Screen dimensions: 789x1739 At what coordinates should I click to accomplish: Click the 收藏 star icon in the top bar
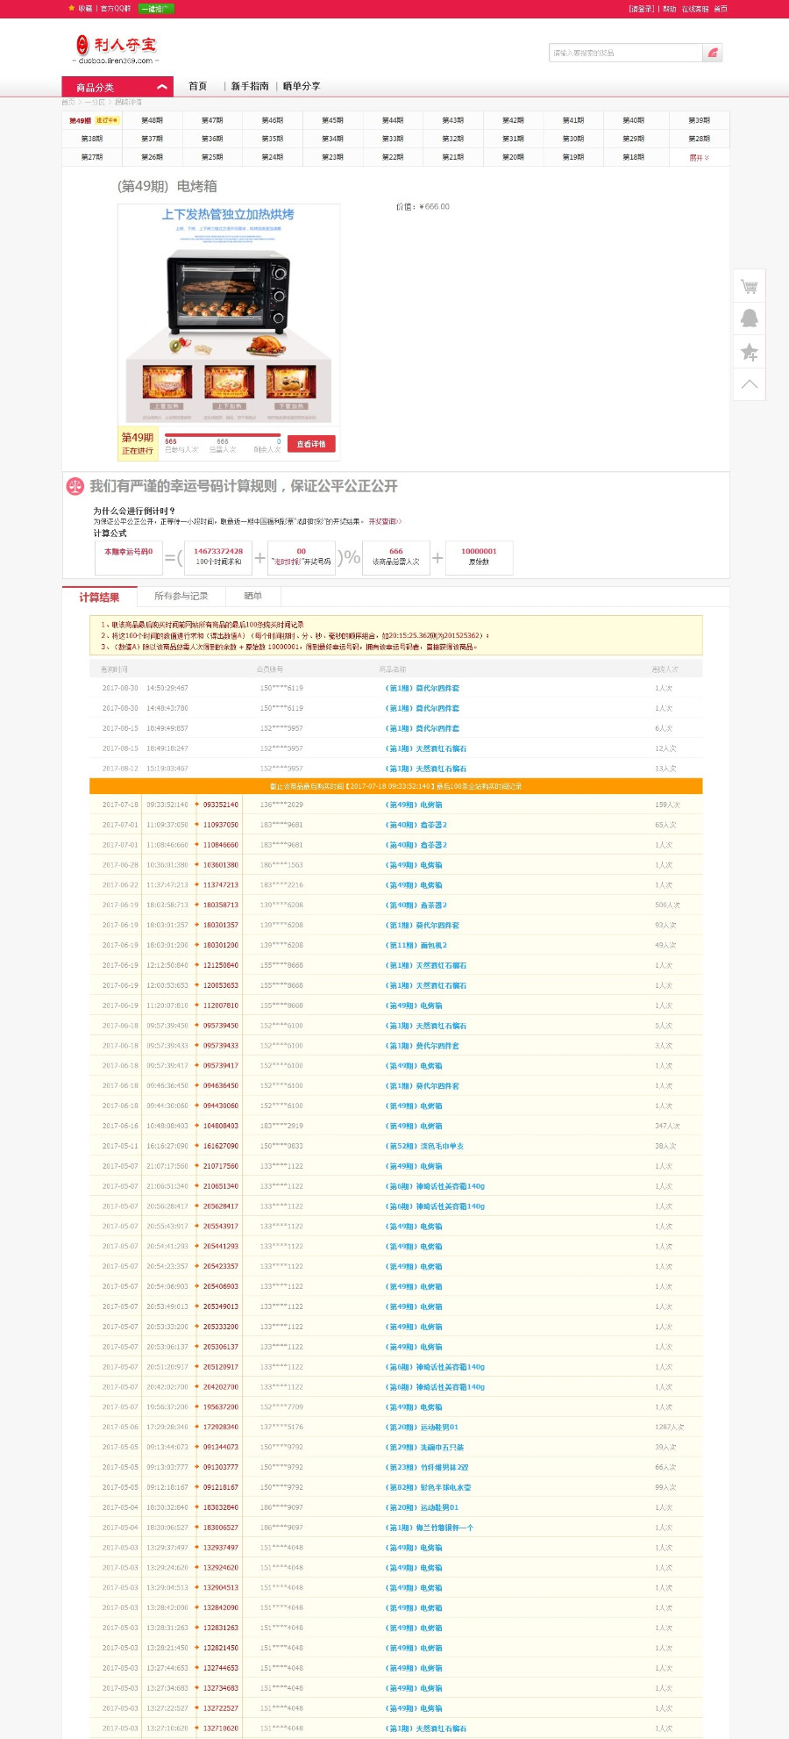(x=72, y=8)
